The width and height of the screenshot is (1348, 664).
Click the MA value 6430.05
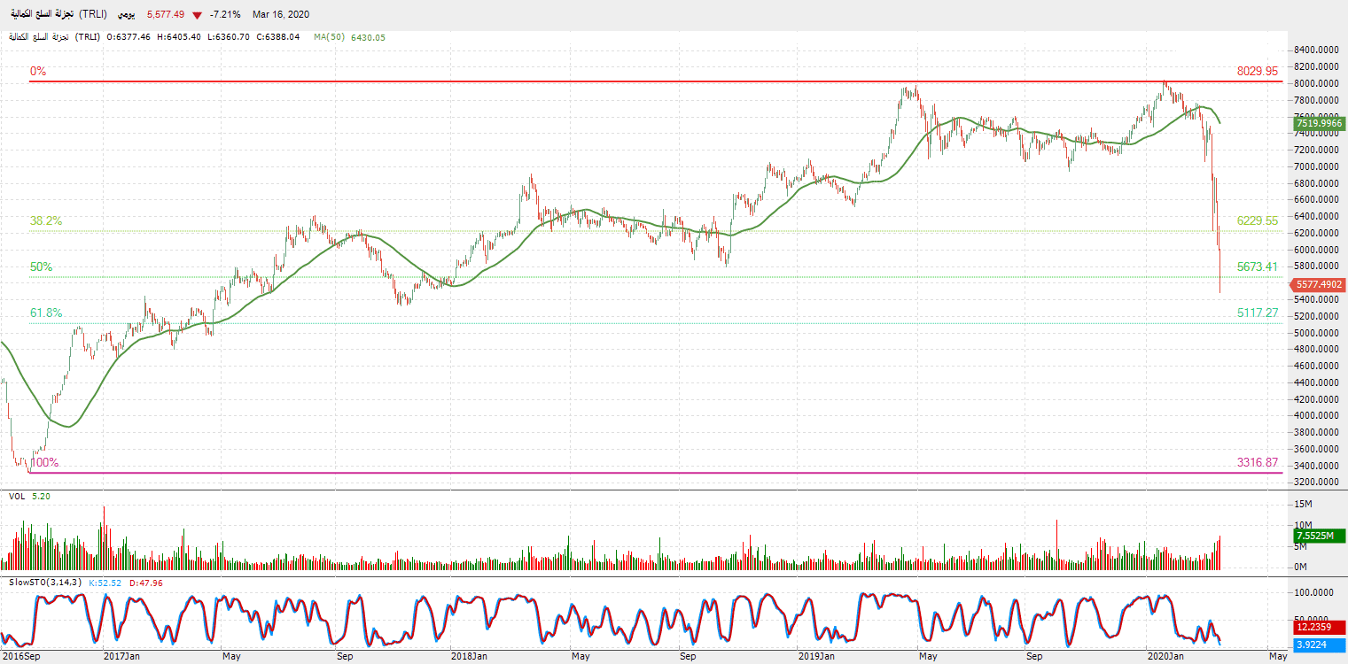coord(369,37)
